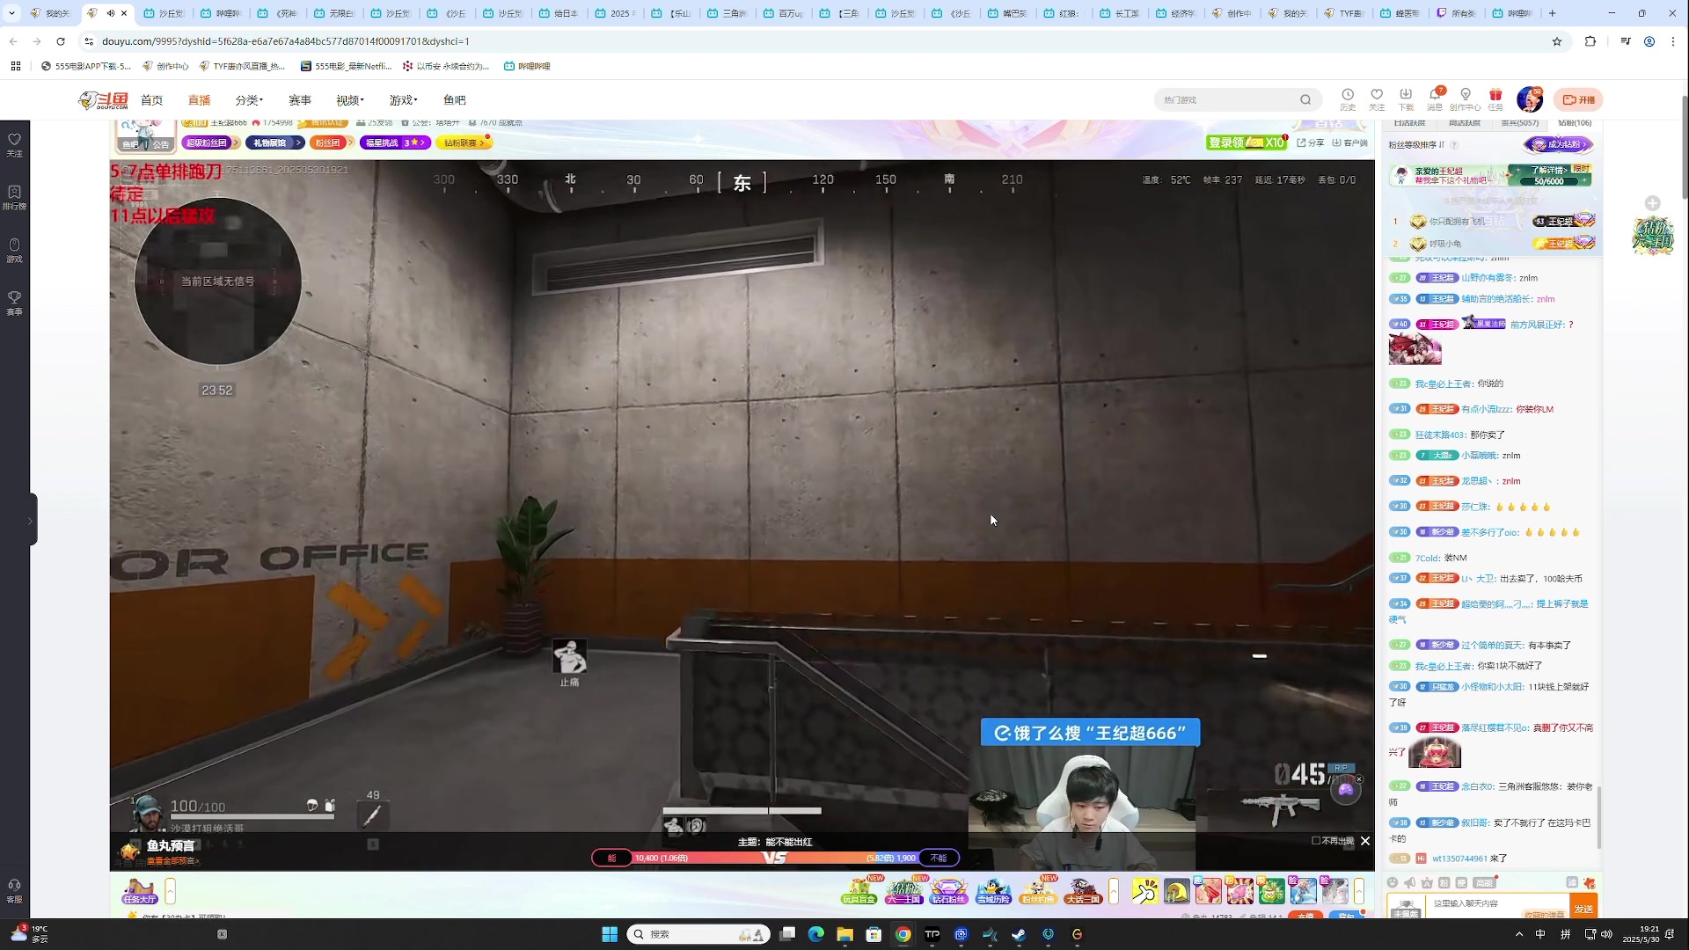Show hidden system tray icons
The width and height of the screenshot is (1689, 950).
1519,934
